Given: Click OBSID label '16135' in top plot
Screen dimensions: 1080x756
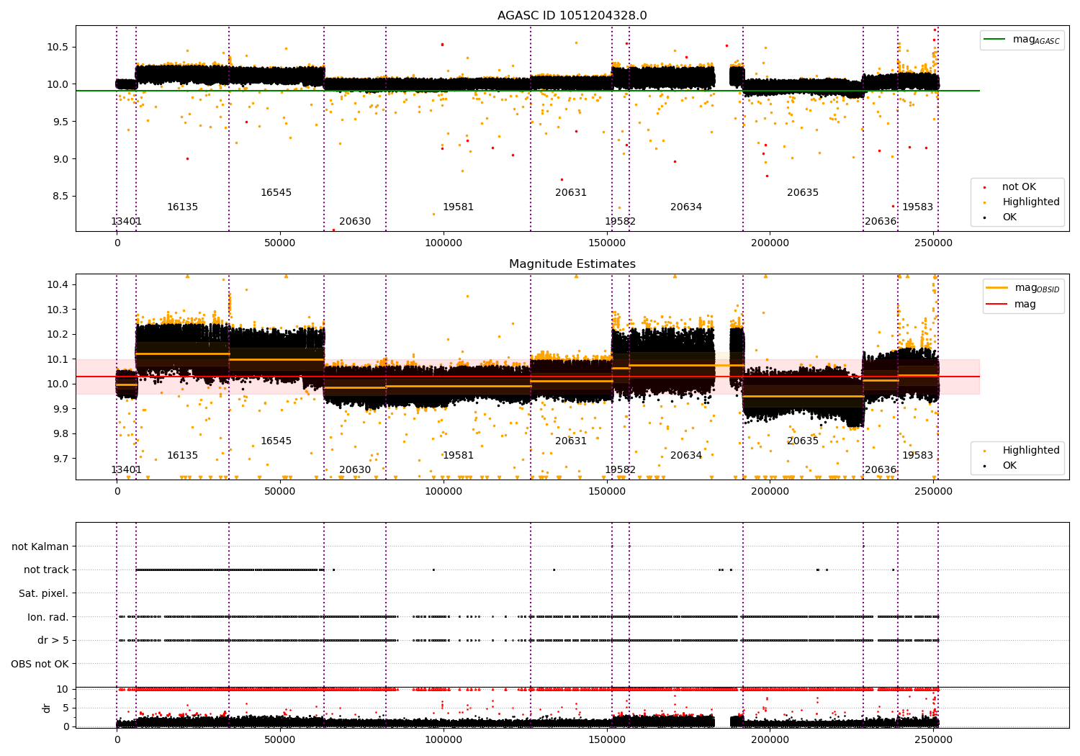Looking at the screenshot, I should tap(182, 207).
